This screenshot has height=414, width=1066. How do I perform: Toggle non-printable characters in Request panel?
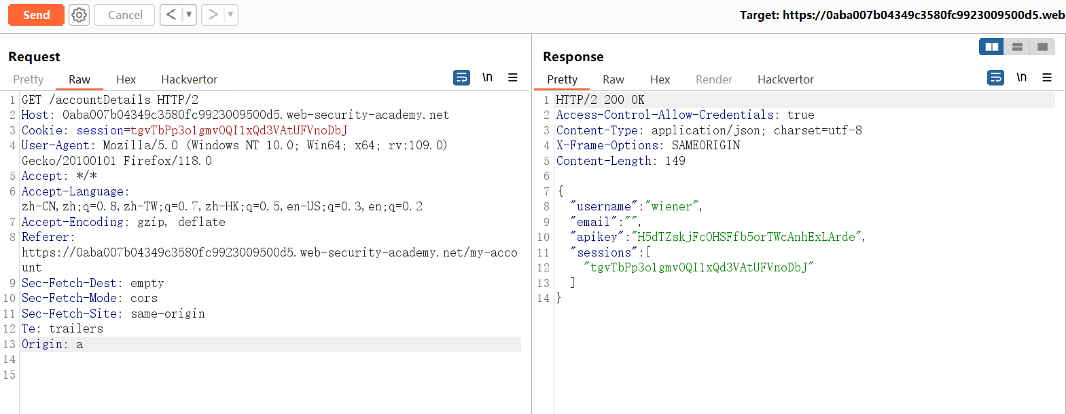(487, 77)
